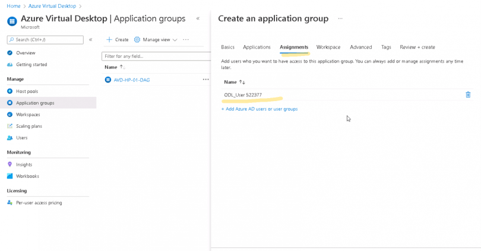Click the Per-user access pricing icon

coord(10,202)
